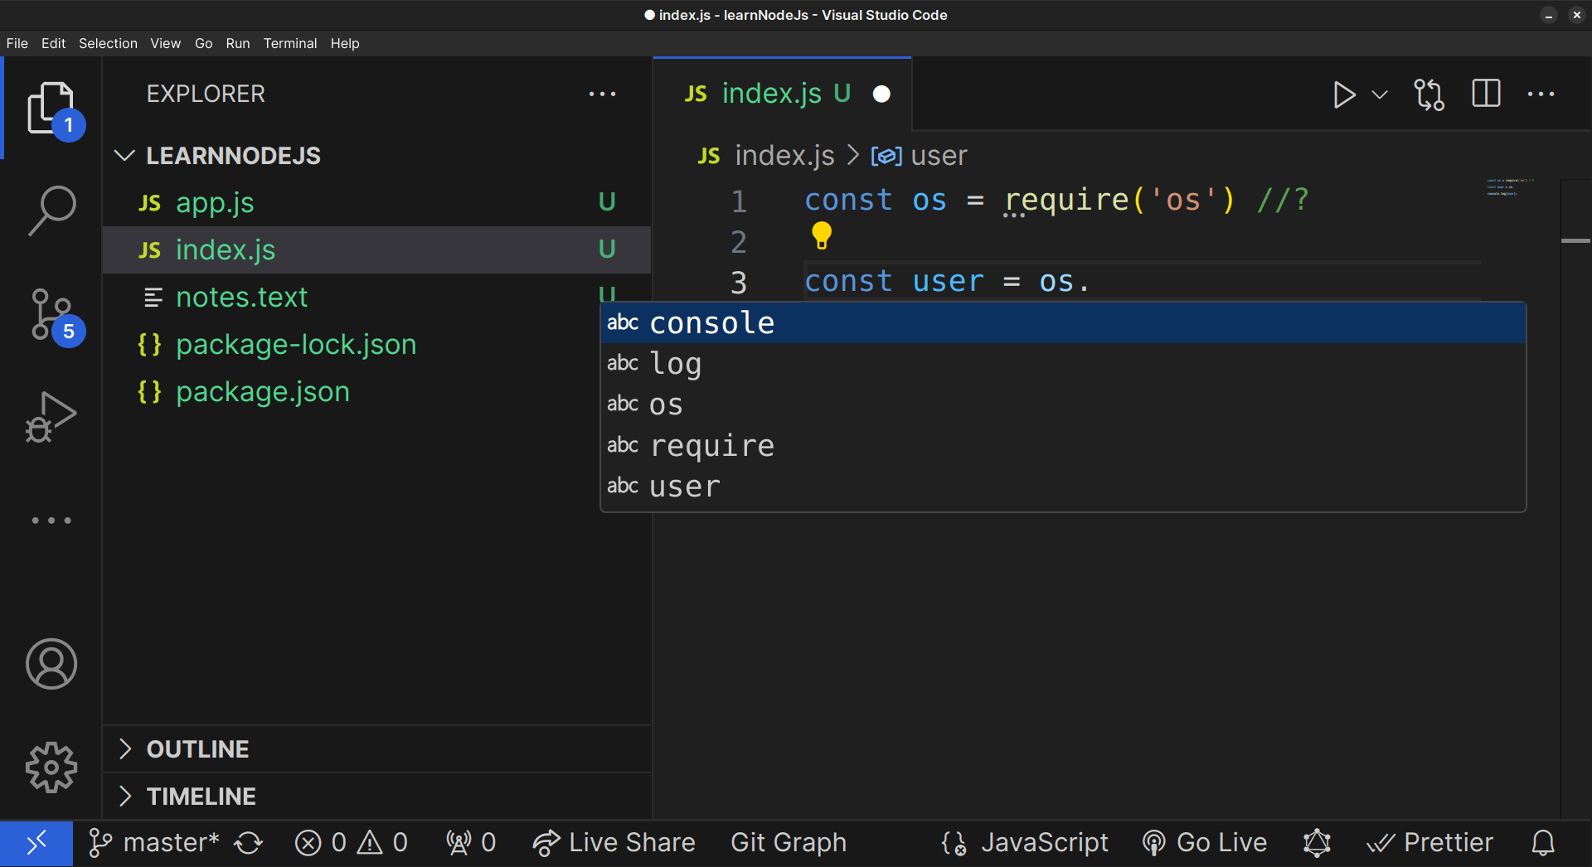Open the Search view in activity bar
Viewport: 1592px width, 867px height.
coord(51,210)
